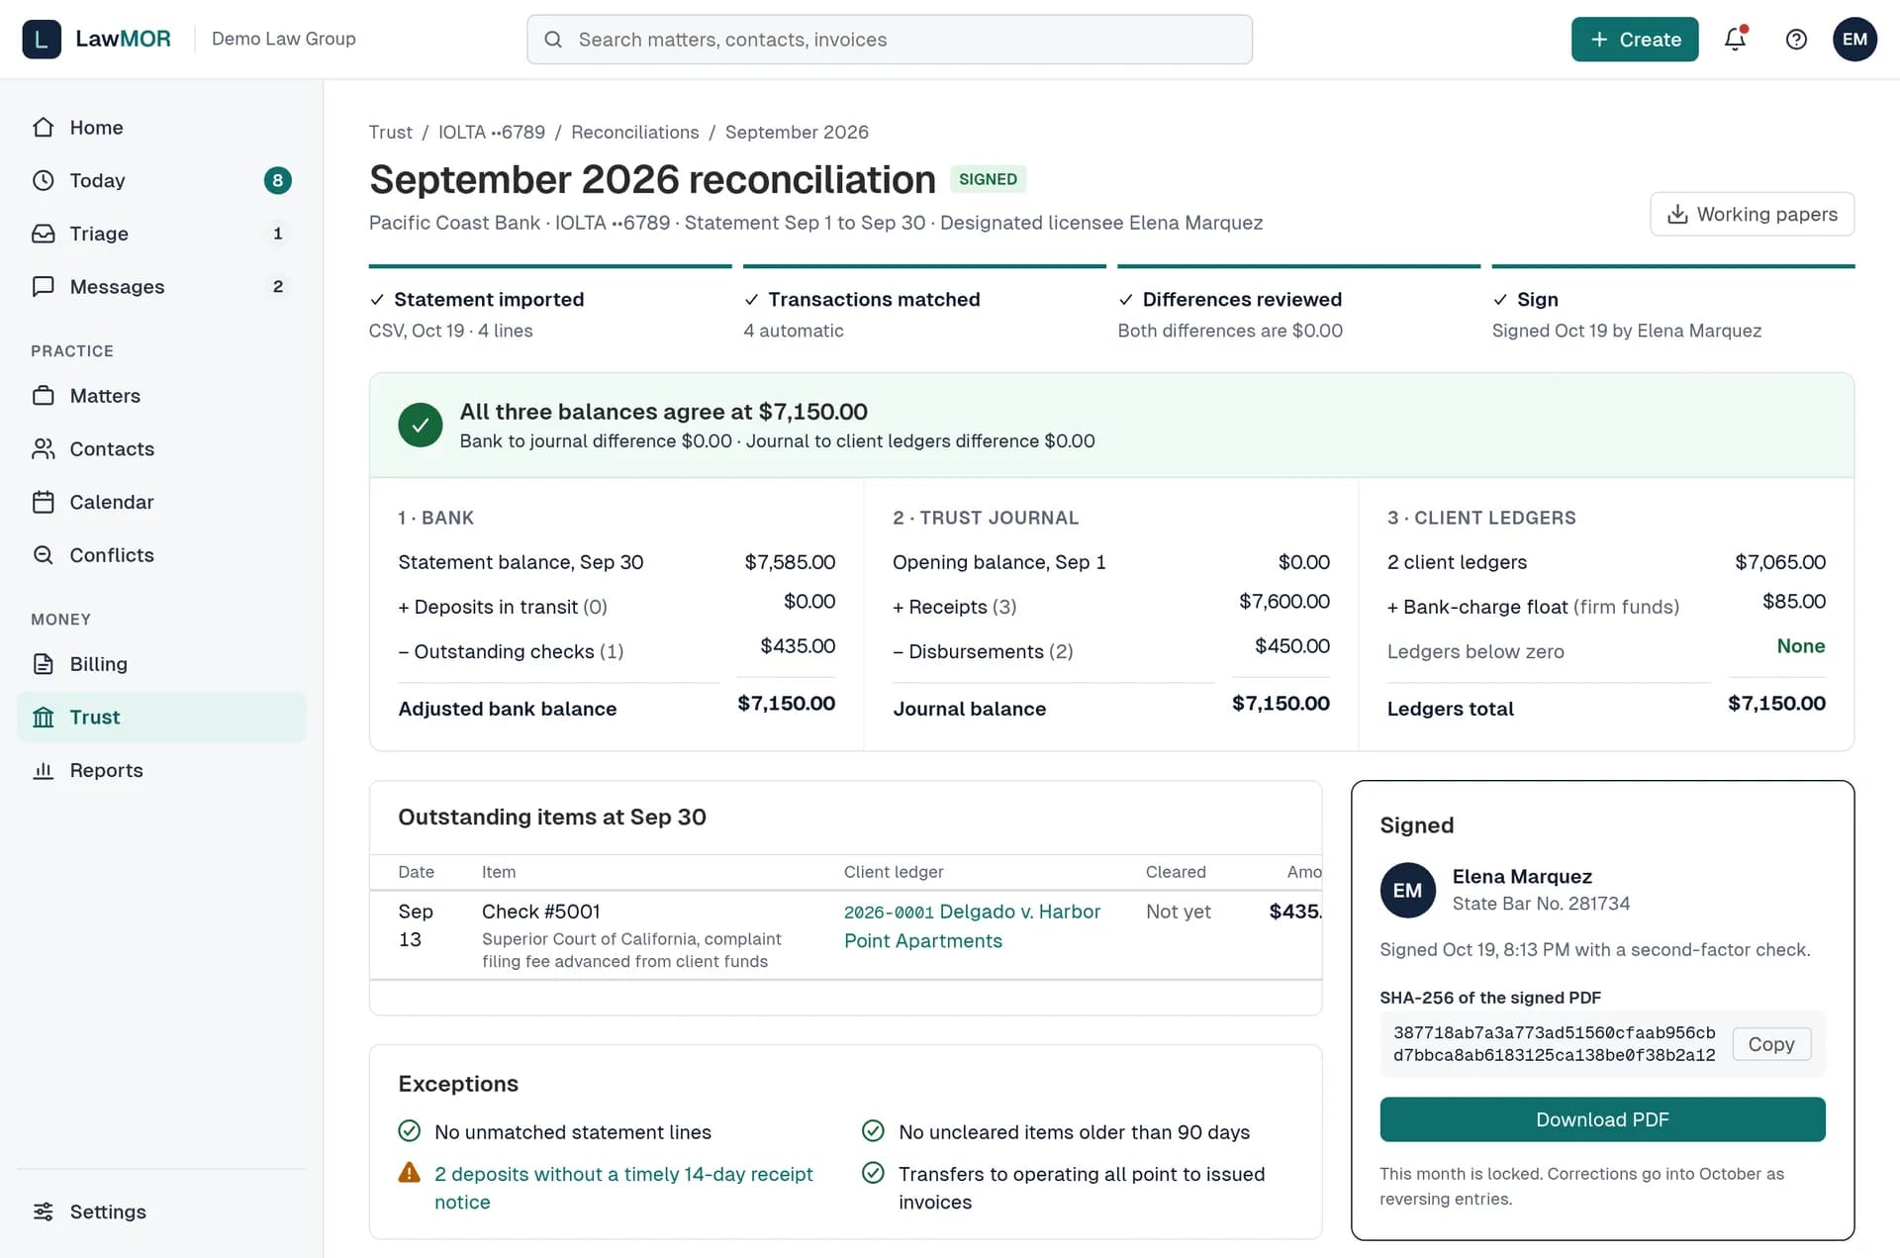Click the SHA-256 hash text
This screenshot has height=1258, width=1900.
pos(1554,1044)
